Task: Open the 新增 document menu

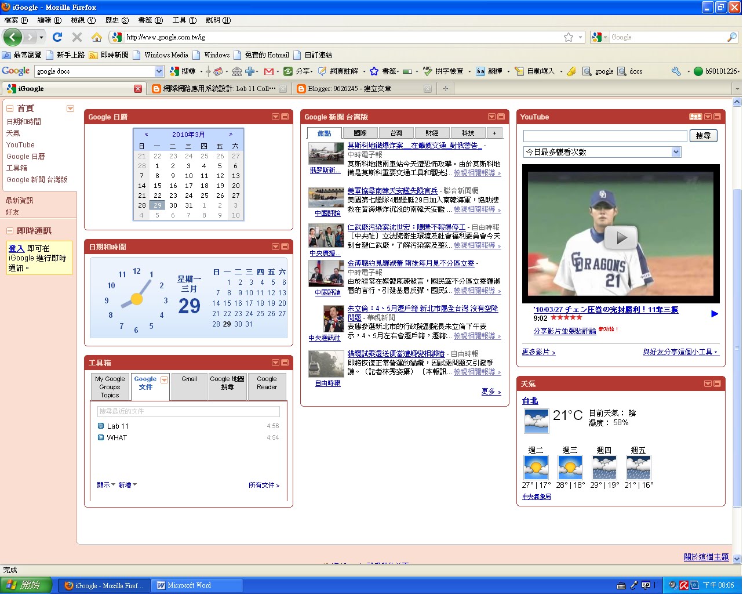Action: (x=128, y=485)
